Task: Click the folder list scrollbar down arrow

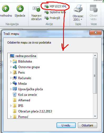Action: (x=95, y=116)
